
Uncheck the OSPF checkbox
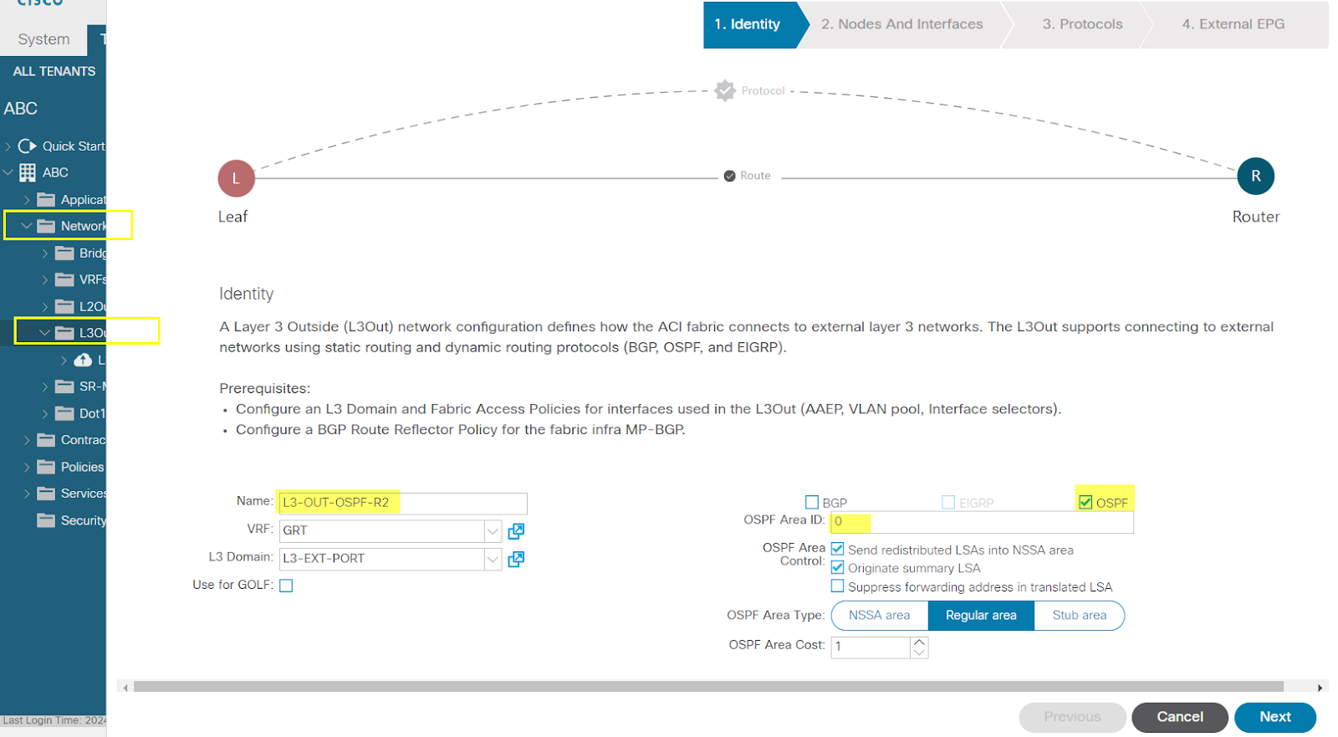pyautogui.click(x=1085, y=502)
